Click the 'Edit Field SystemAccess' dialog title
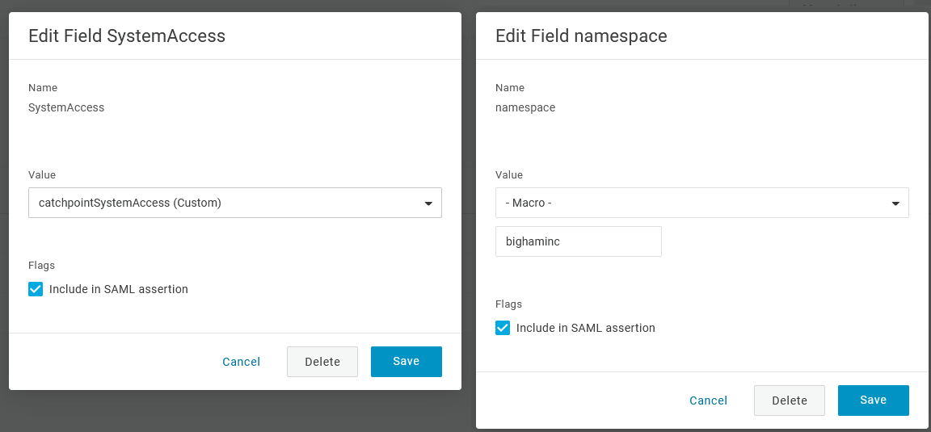The height and width of the screenshot is (432, 931). point(127,36)
